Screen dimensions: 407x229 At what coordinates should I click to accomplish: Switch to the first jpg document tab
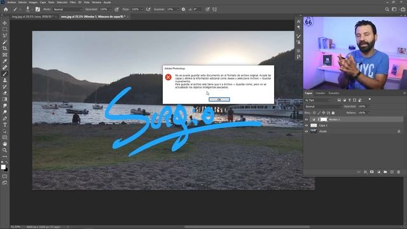pos(32,17)
